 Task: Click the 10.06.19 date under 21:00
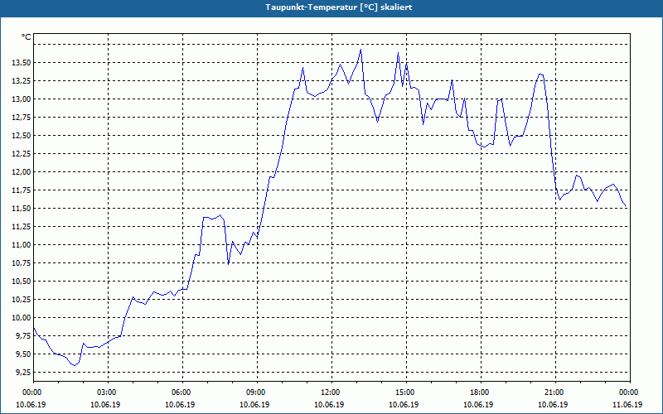[x=553, y=404]
